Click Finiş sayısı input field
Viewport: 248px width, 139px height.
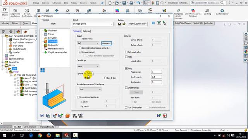coord(157,72)
